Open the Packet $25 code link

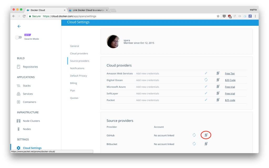click(x=230, y=100)
